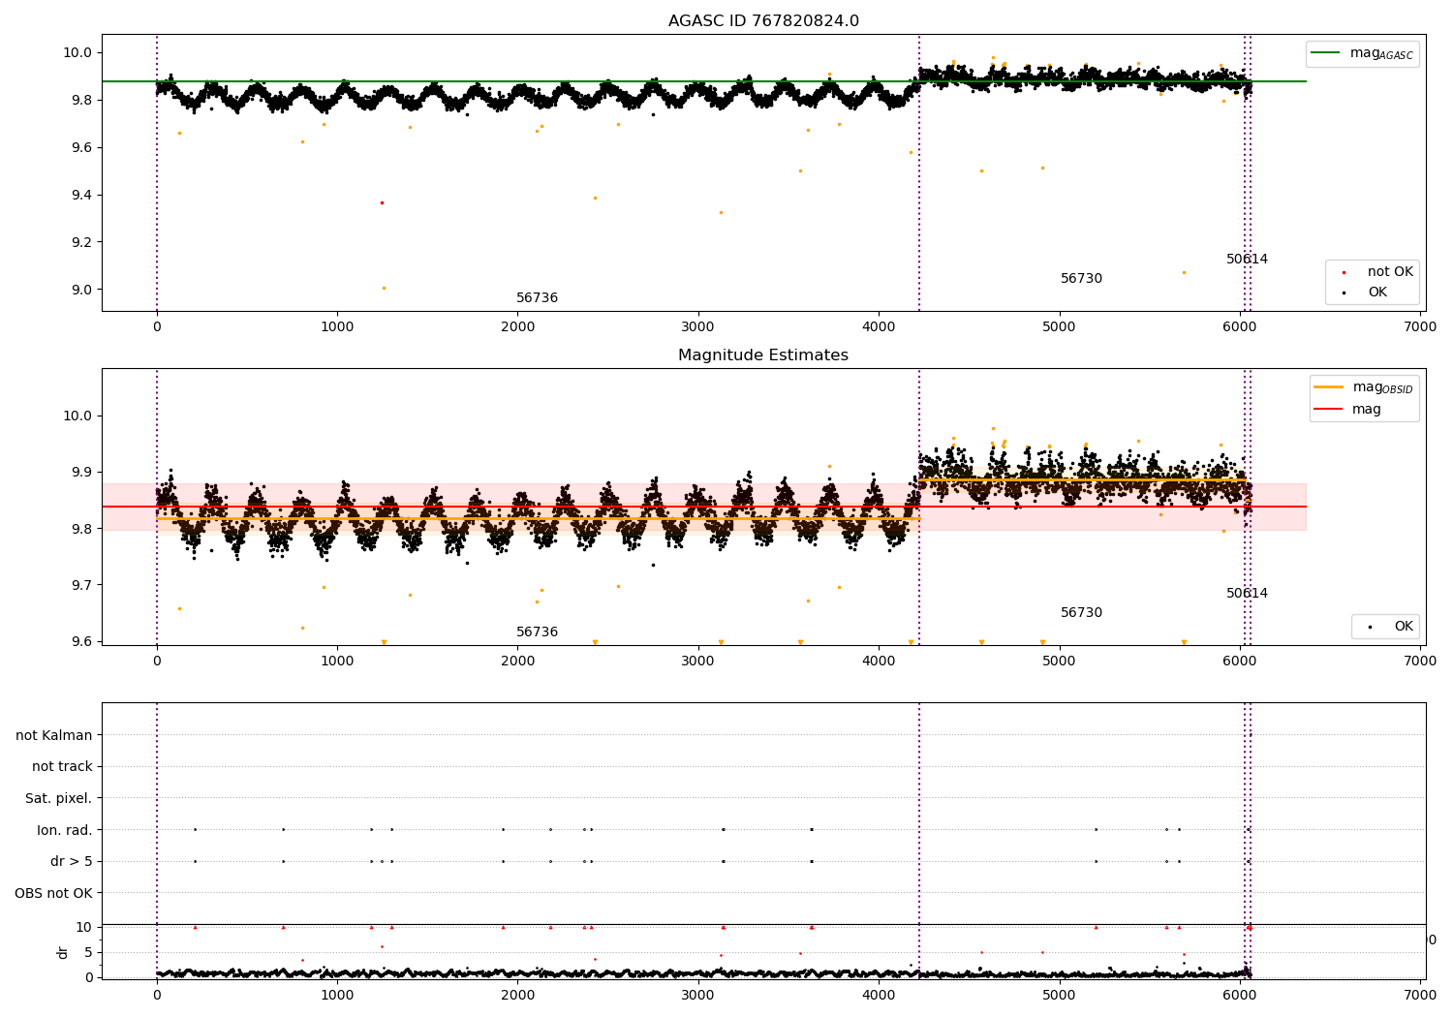Click the 'Sat. pixel.' row label
The image size is (1453, 1017).
[x=58, y=799]
